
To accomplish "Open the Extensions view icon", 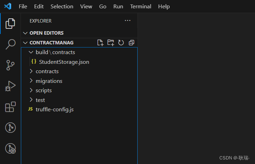I will [10, 107].
